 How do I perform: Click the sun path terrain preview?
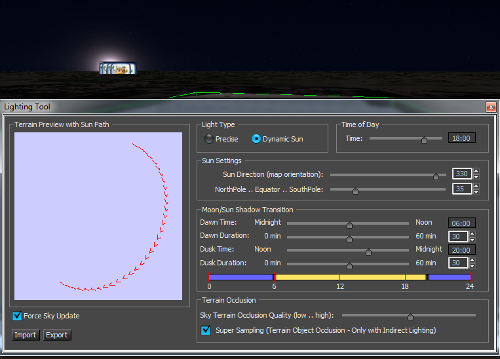pyautogui.click(x=98, y=216)
